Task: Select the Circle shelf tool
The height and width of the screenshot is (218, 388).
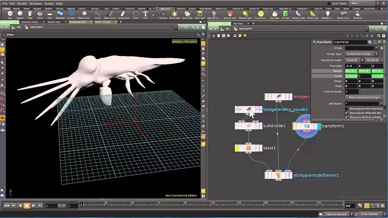Action: point(135,15)
